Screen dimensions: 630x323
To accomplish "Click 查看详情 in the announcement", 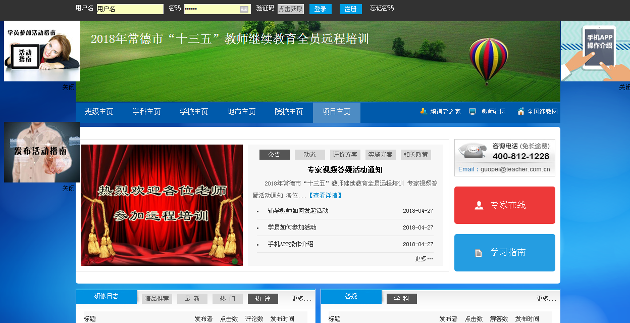I will [x=325, y=196].
